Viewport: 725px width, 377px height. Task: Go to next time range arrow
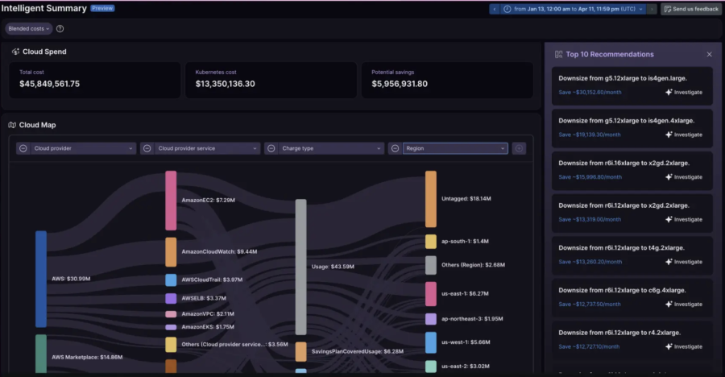coord(652,9)
